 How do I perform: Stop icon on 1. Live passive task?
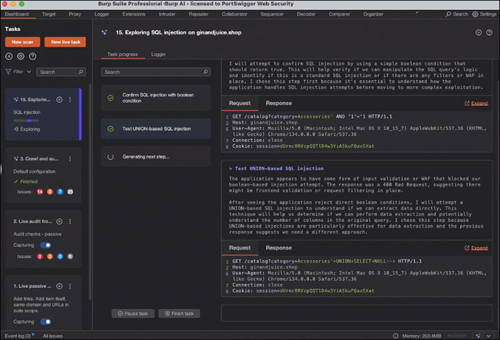pos(59,286)
